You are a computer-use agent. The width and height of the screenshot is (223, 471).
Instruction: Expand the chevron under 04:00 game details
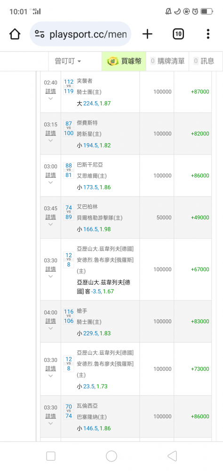50,328
